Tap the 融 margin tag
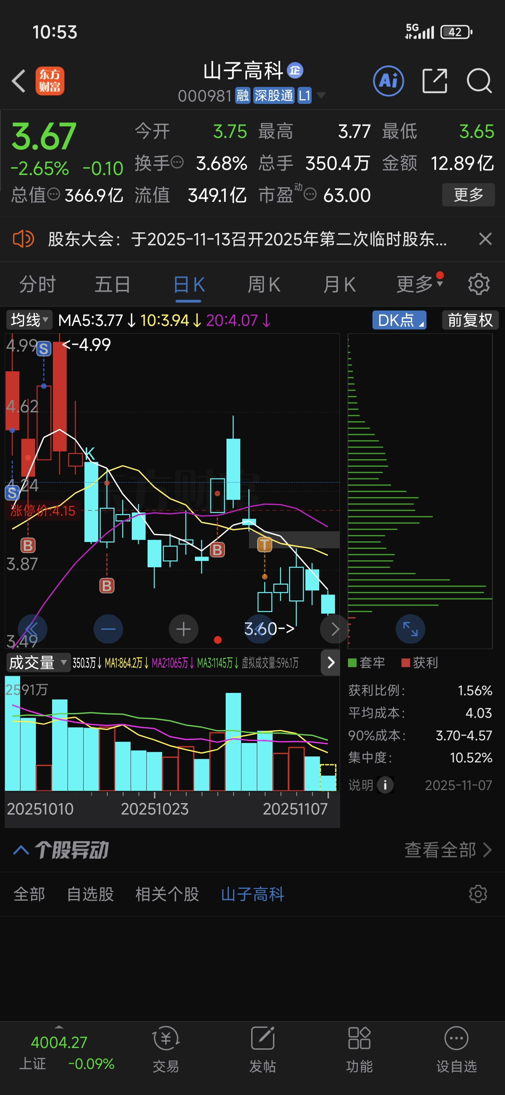Screen dimensions: 505x1095 [x=243, y=96]
